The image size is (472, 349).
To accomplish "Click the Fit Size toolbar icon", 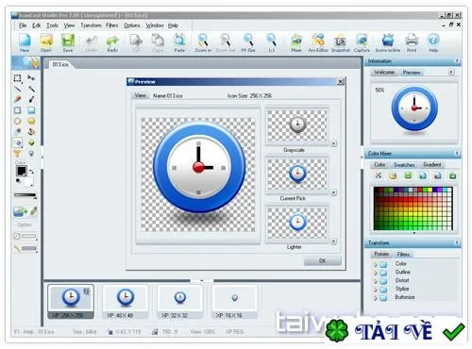I will (248, 43).
